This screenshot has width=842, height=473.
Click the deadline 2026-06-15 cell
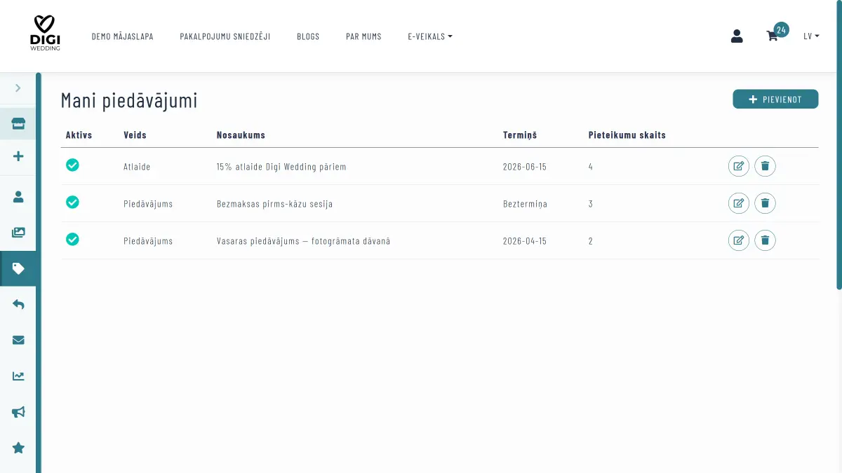point(525,167)
